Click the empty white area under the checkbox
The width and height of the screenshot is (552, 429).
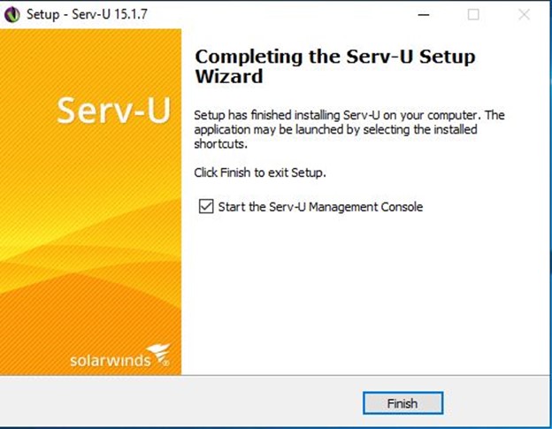[x=366, y=292]
